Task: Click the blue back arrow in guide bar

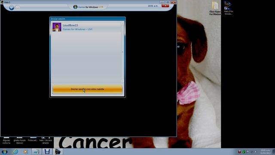Action: coord(12,8)
